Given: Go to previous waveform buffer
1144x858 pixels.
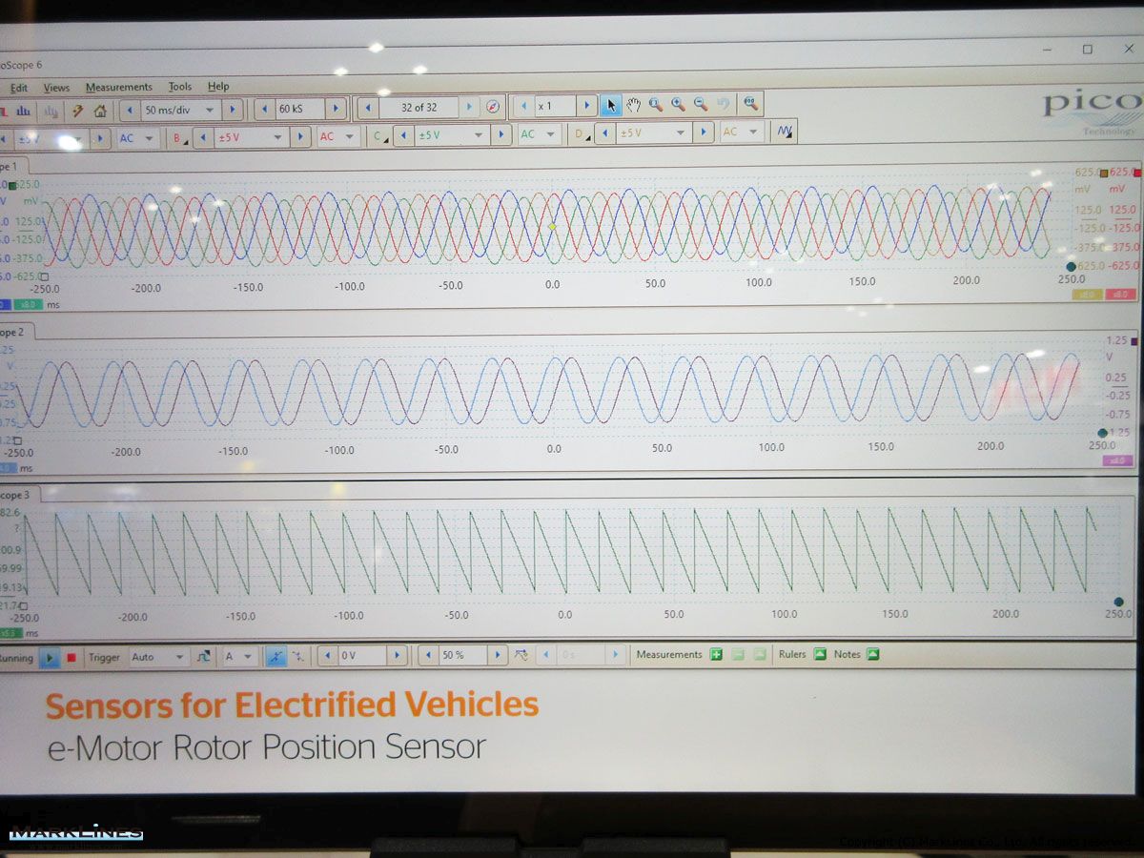Looking at the screenshot, I should tap(368, 108).
